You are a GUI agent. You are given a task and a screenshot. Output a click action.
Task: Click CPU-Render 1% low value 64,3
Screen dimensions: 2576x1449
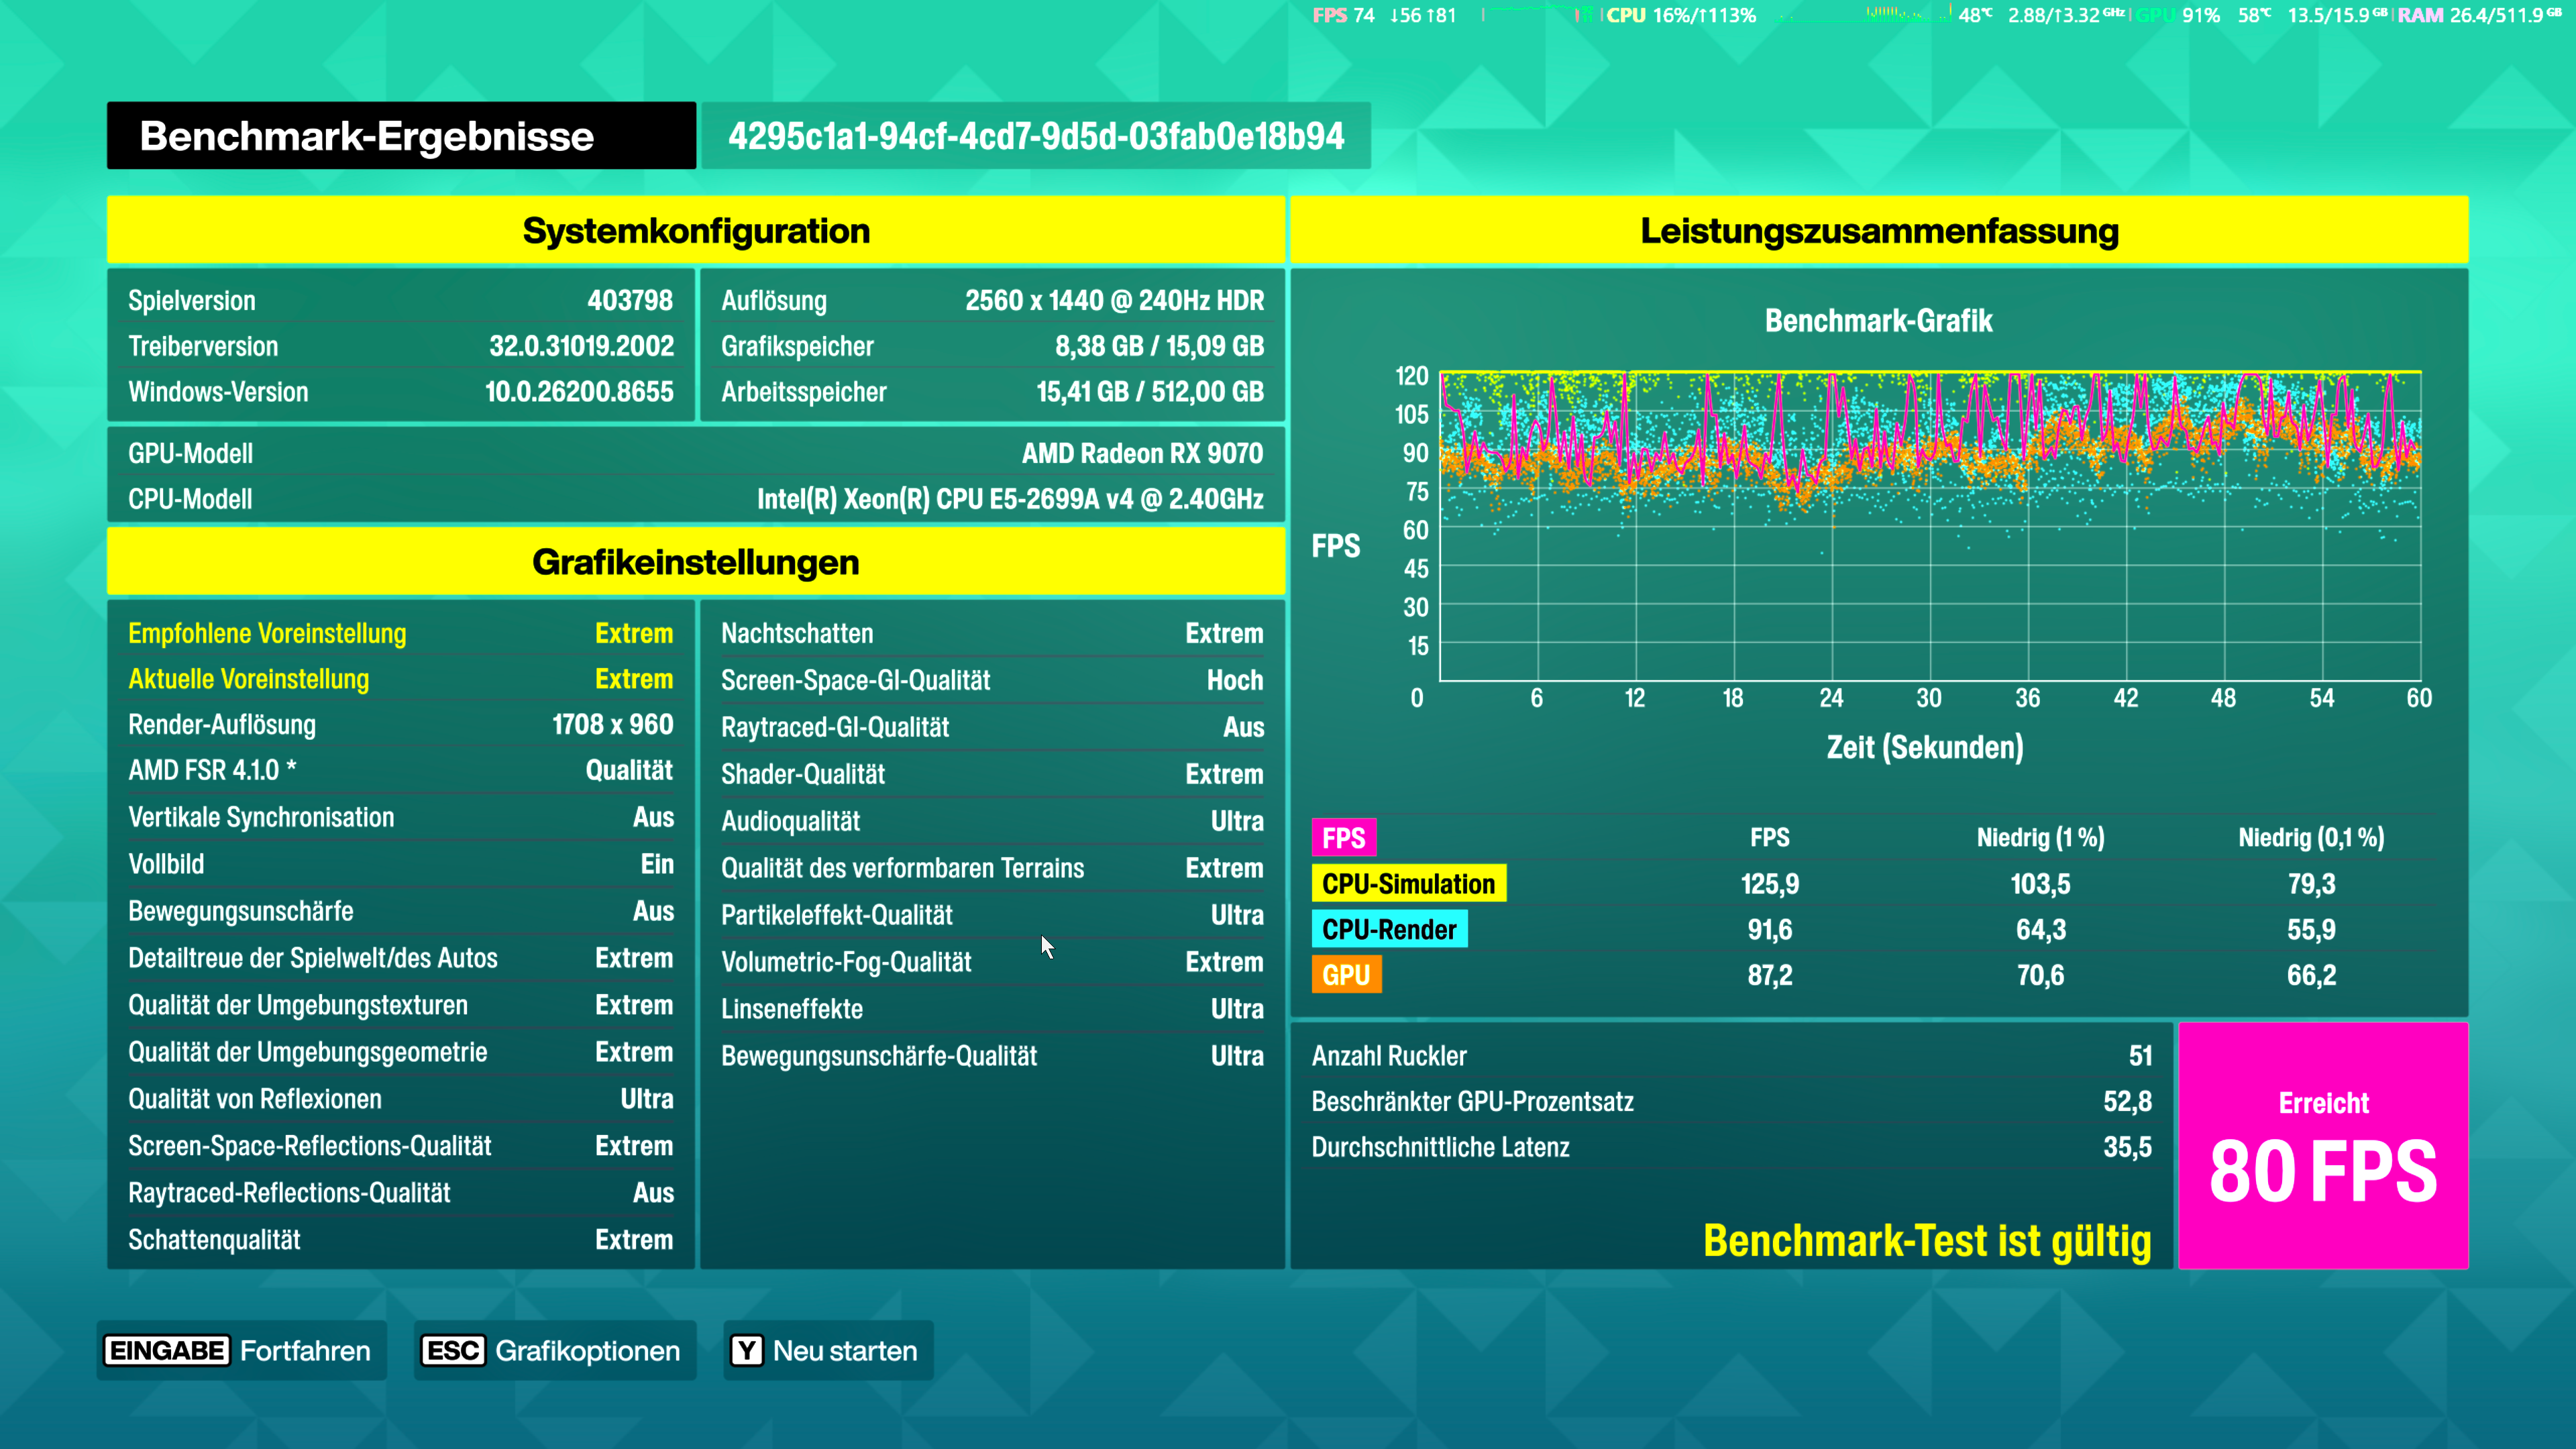click(2040, 930)
